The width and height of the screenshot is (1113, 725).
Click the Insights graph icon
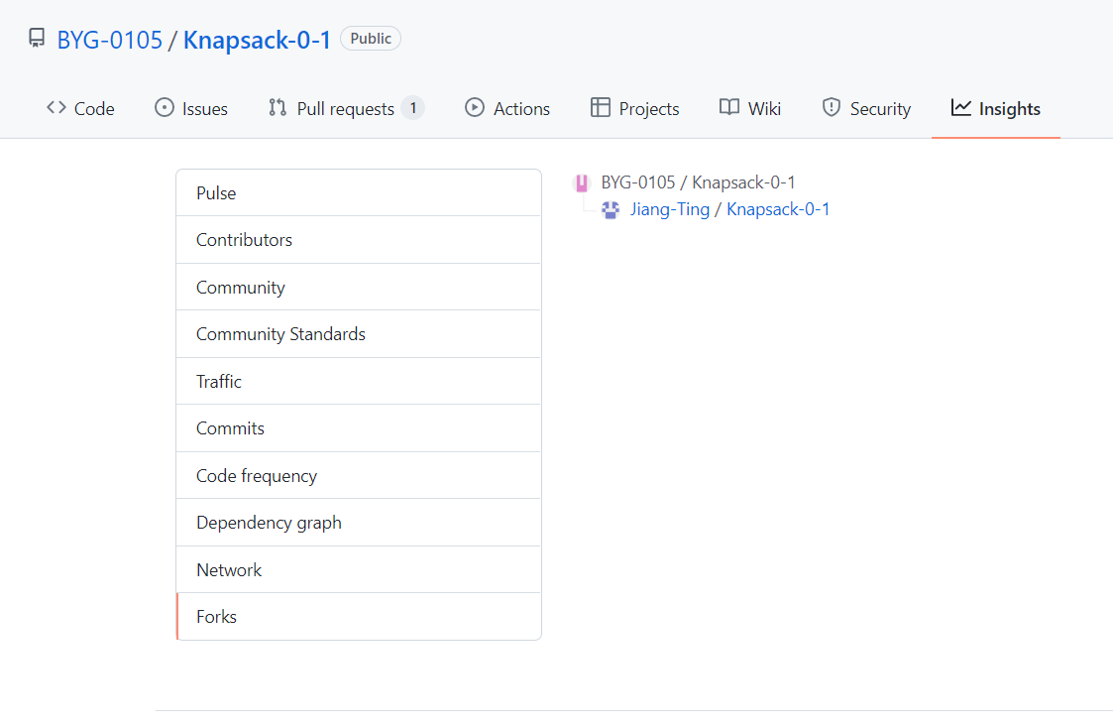tap(960, 108)
